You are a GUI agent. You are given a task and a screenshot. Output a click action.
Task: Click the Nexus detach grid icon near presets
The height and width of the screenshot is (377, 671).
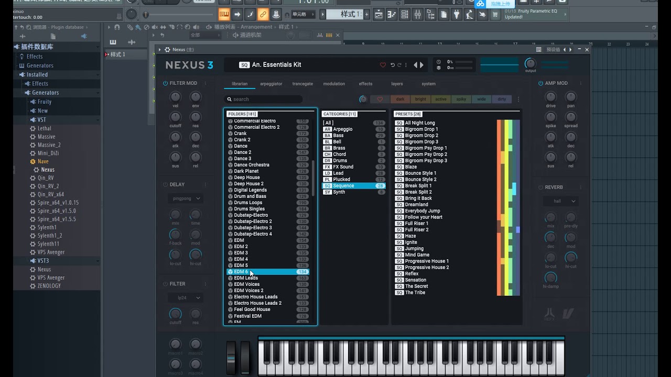tap(539, 50)
